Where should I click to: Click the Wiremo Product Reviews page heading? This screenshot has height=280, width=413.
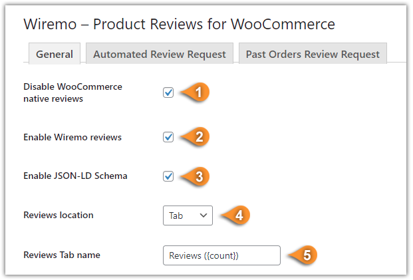click(179, 24)
